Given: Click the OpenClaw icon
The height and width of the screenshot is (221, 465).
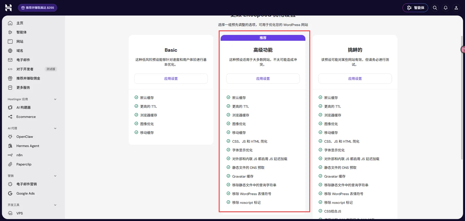Looking at the screenshot, I should (10, 137).
